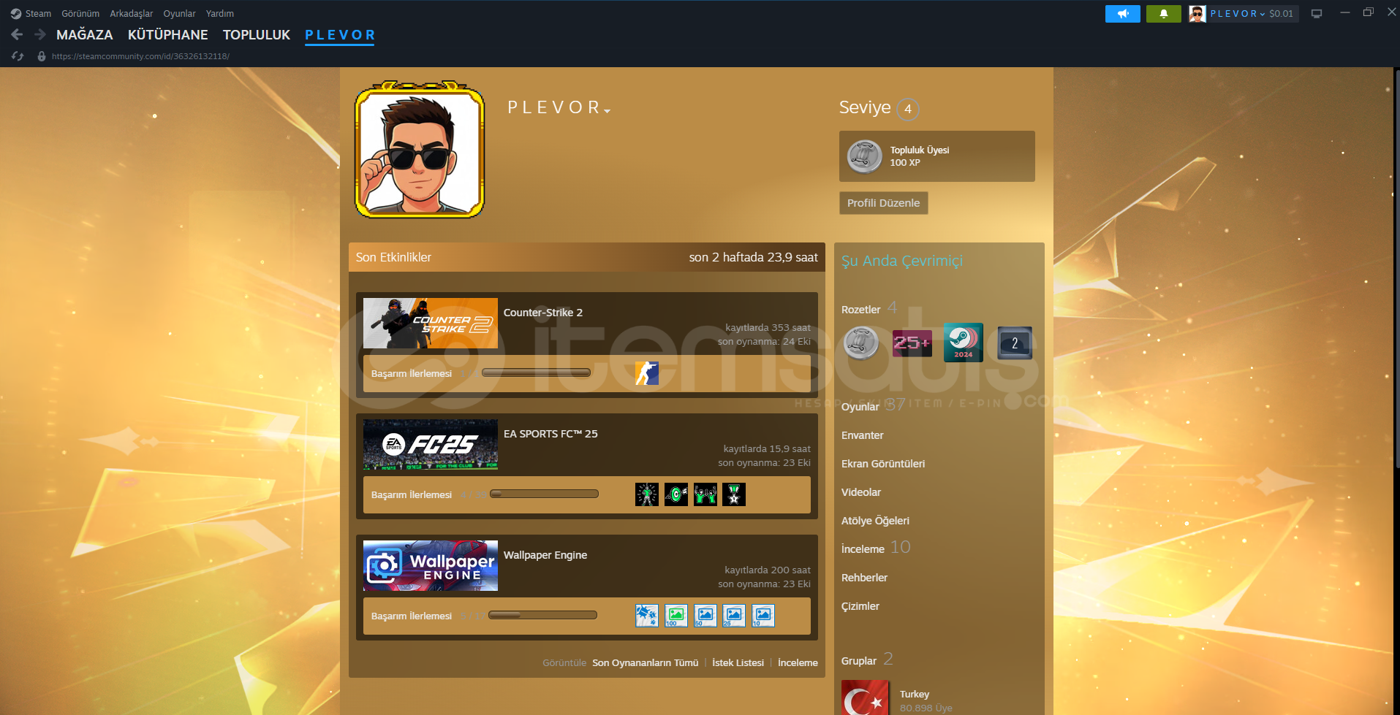Click the Wallpaper Engine 100 achievement icon

point(676,616)
